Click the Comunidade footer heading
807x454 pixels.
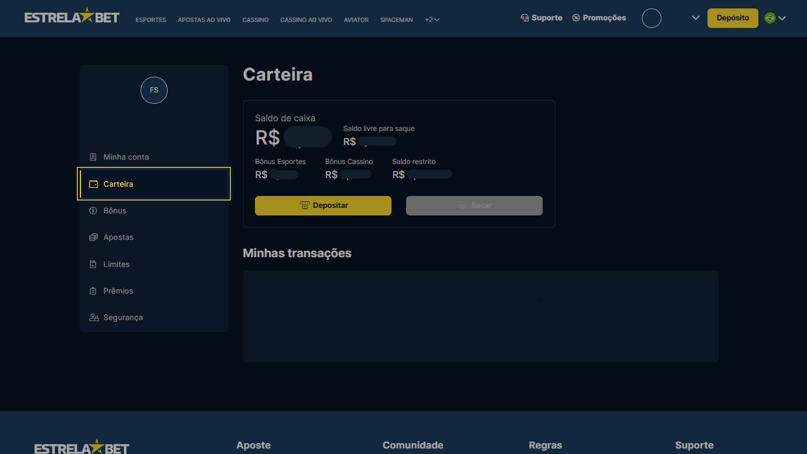(413, 445)
